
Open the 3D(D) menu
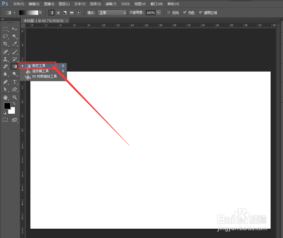125,4
